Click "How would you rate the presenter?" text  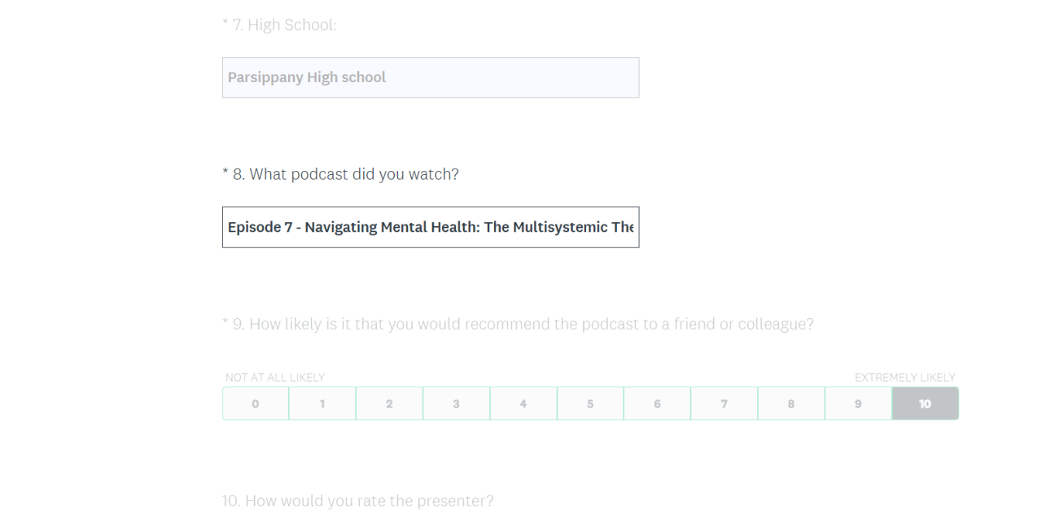(369, 500)
